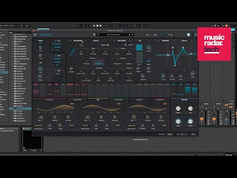Viewport: 237px width, 178px height.
Task: Select Multiband effect in FX type grid
Action: [x=129, y=62]
